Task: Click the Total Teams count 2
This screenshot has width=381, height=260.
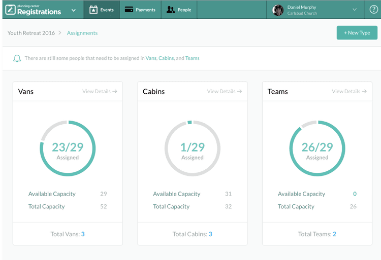Action: point(334,234)
